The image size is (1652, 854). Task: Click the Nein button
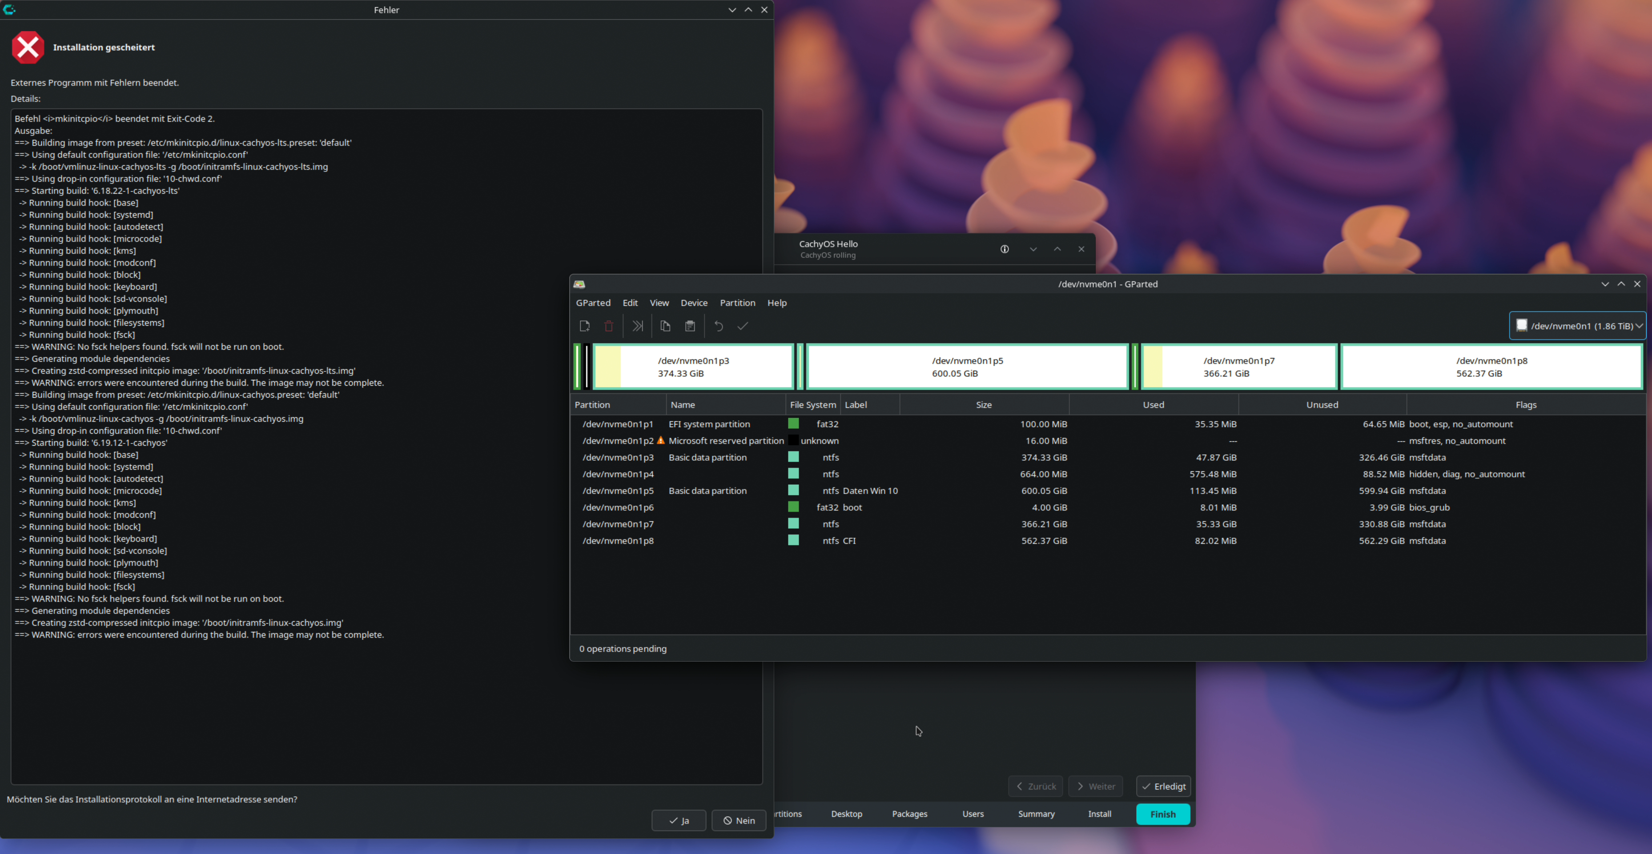click(739, 820)
